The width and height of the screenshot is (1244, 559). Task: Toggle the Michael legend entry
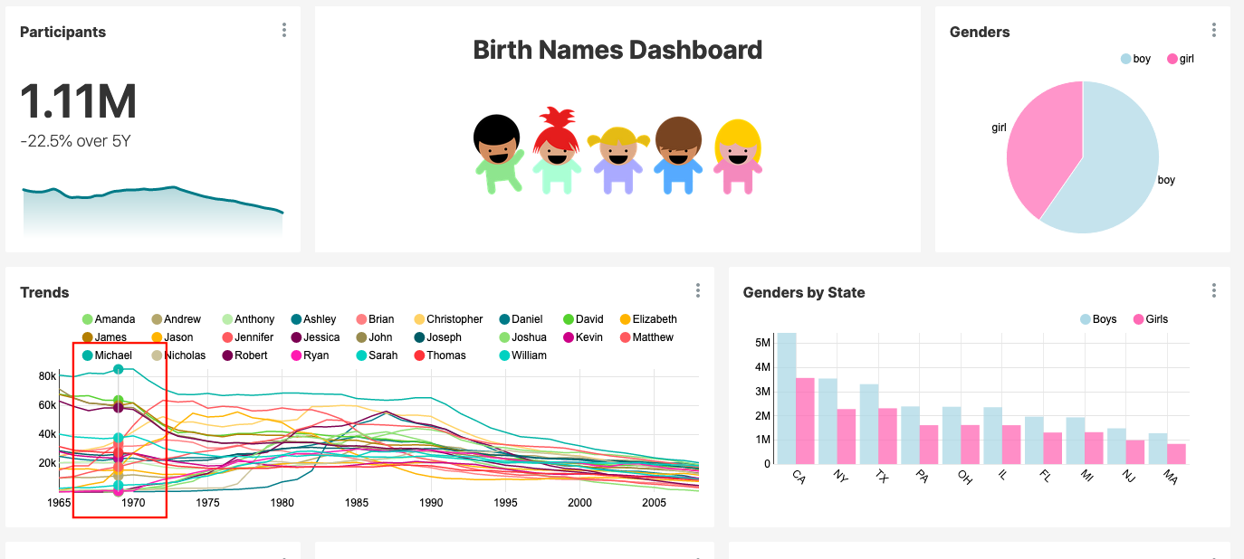click(x=107, y=355)
